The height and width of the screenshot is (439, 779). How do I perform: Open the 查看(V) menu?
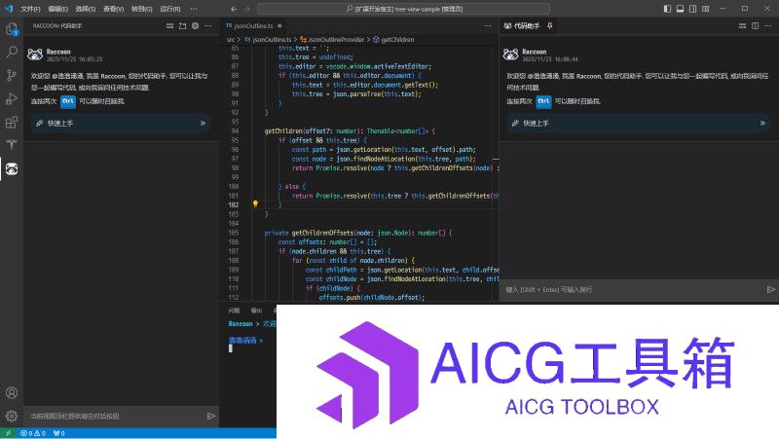click(x=113, y=9)
